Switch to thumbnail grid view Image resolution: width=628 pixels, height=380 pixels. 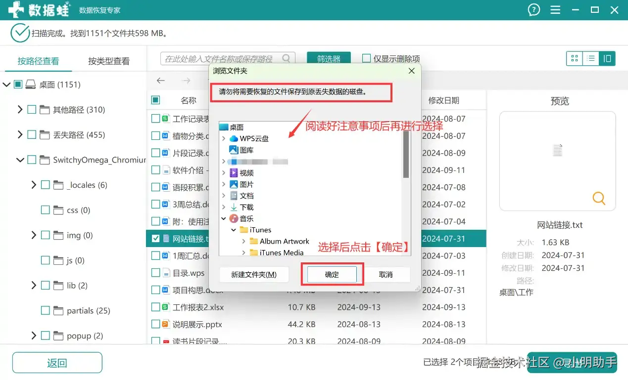click(x=575, y=58)
